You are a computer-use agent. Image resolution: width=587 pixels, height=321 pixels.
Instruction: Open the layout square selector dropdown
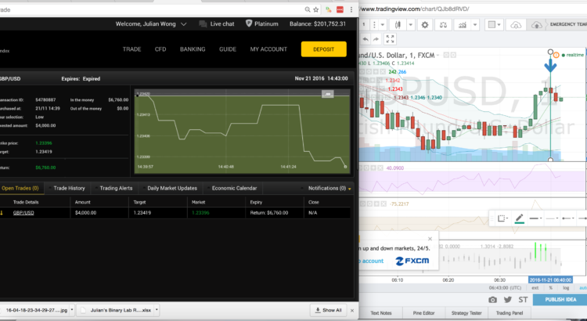point(495,25)
